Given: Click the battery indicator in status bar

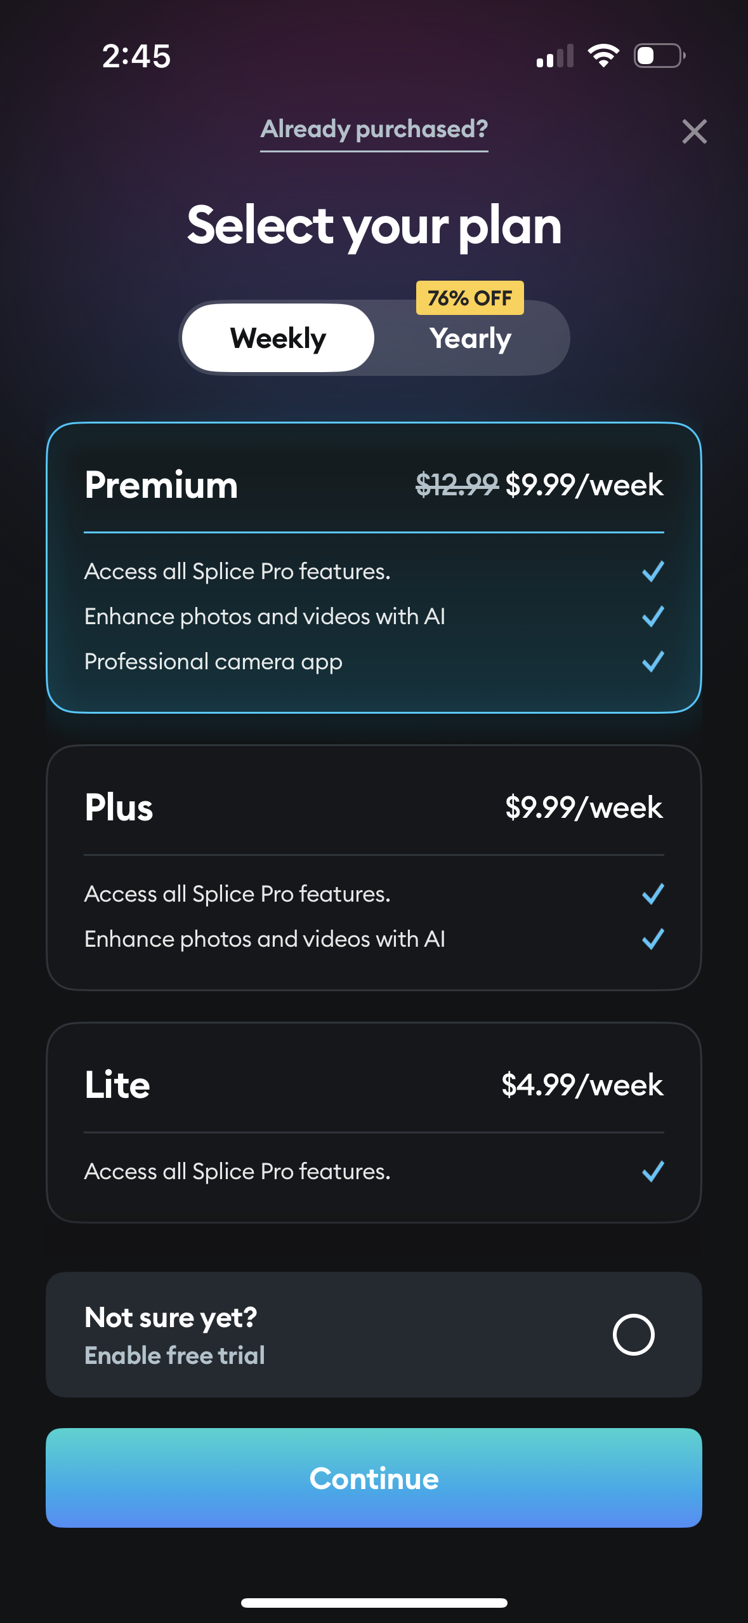Looking at the screenshot, I should 657,56.
